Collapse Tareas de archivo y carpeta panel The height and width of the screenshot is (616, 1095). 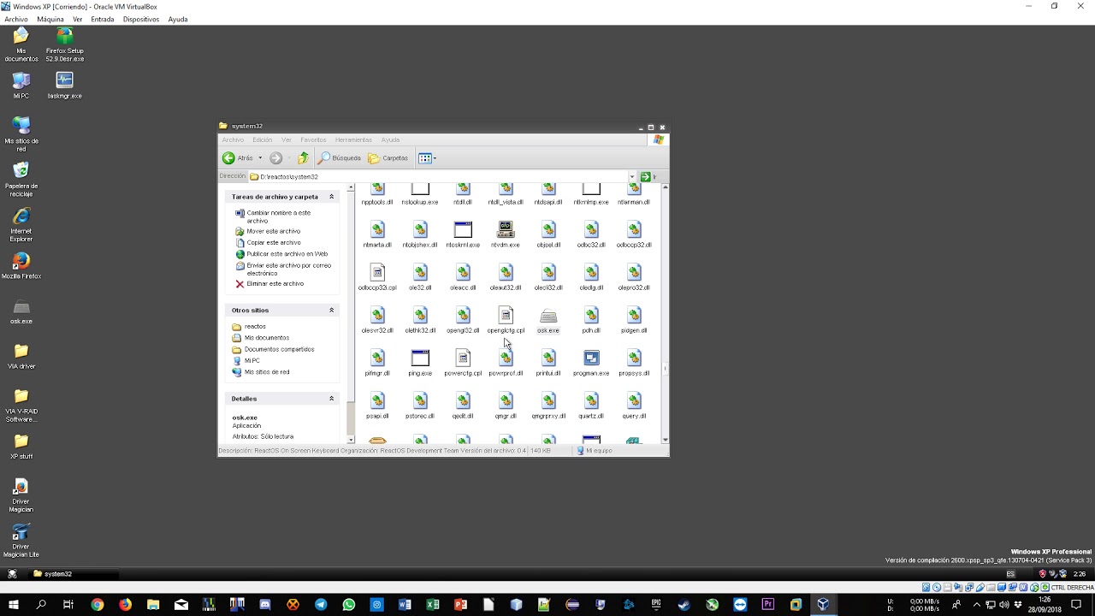pos(332,197)
